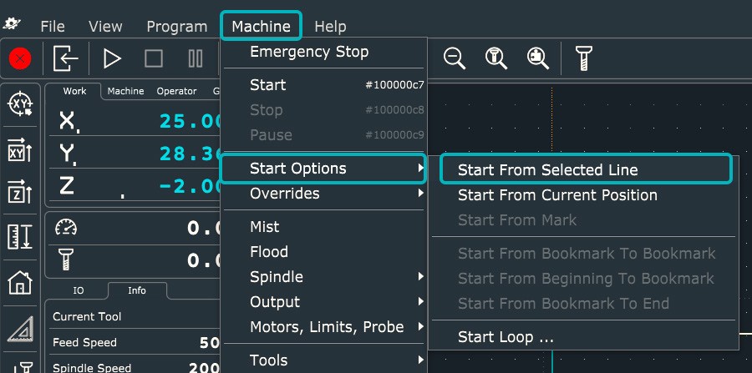752x373 pixels.
Task: Click the Zoom to Part magnifier icon
Action: click(538, 58)
